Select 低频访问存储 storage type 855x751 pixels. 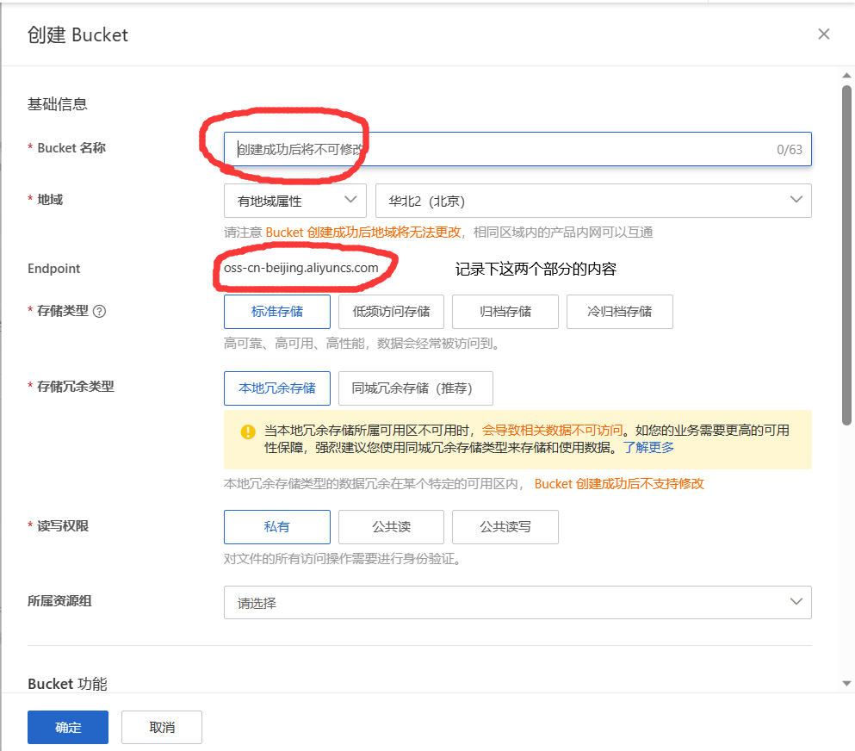[391, 312]
